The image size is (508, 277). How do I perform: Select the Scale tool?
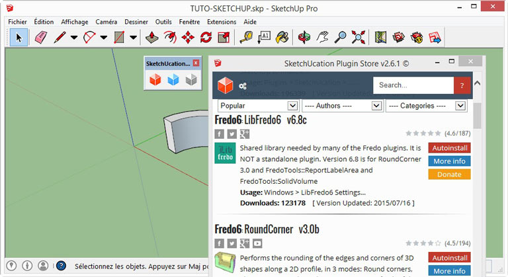pyautogui.click(x=224, y=37)
